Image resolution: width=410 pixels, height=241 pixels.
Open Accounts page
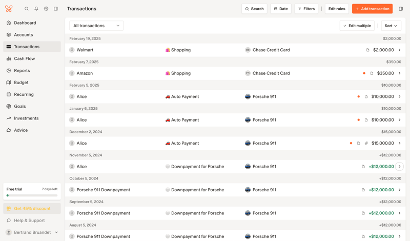(x=32, y=35)
